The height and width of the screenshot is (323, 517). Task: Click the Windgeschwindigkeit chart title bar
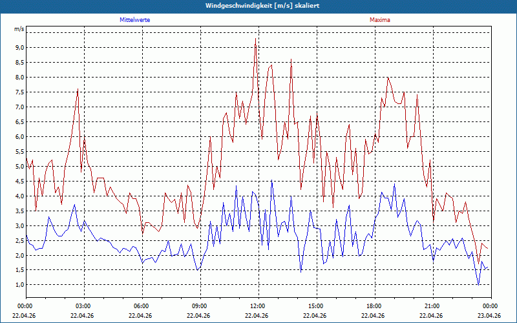[258, 6]
